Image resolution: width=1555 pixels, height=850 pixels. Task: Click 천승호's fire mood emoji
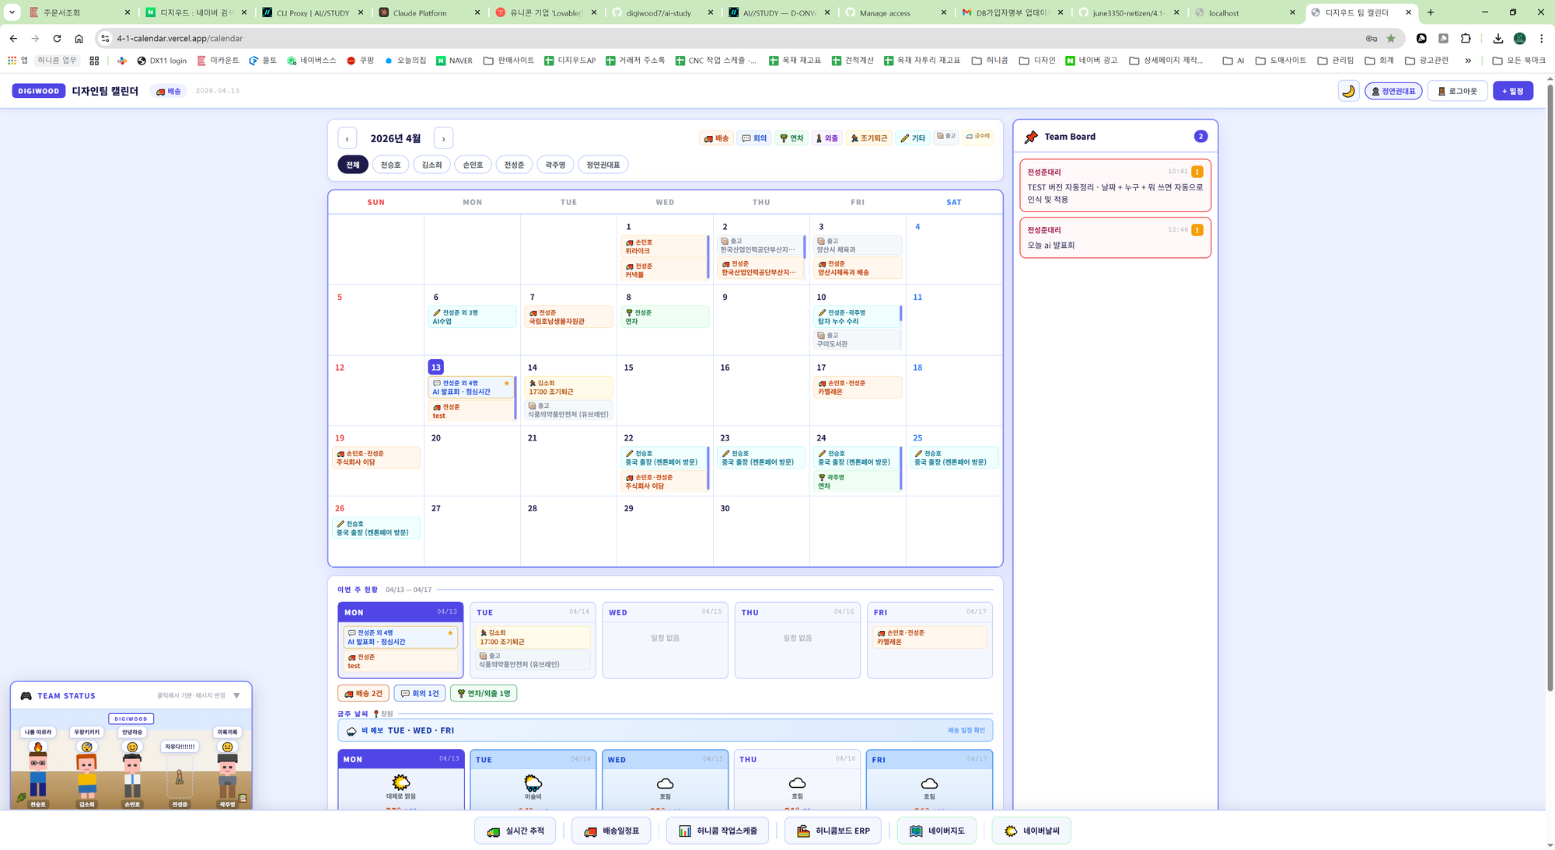[x=38, y=747]
